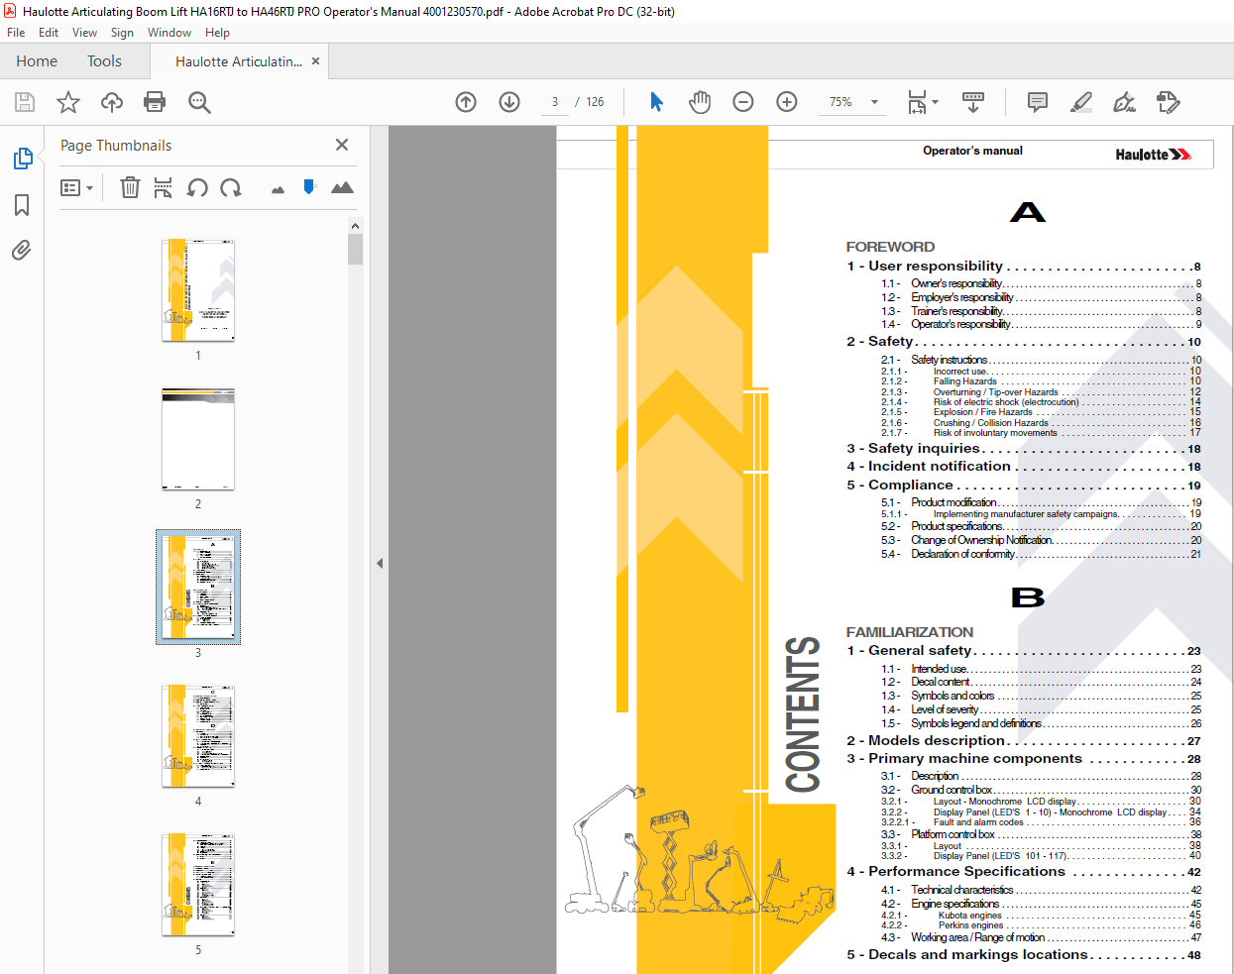Viewport: 1234px width, 974px height.
Task: Zoom in with the plus button
Action: [787, 102]
